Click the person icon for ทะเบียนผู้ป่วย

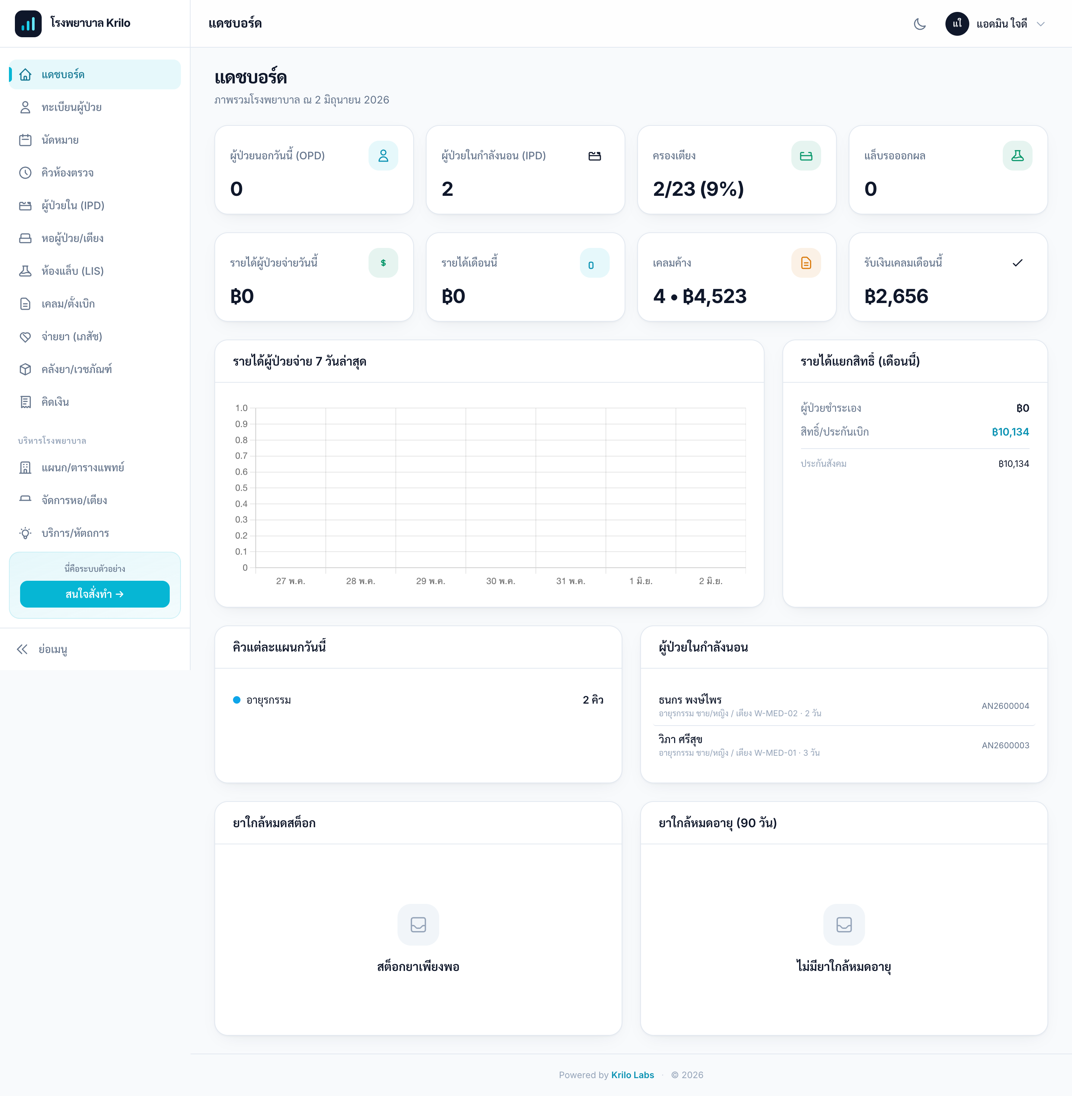click(25, 107)
